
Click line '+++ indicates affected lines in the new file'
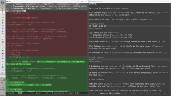click(x=111, y=37)
